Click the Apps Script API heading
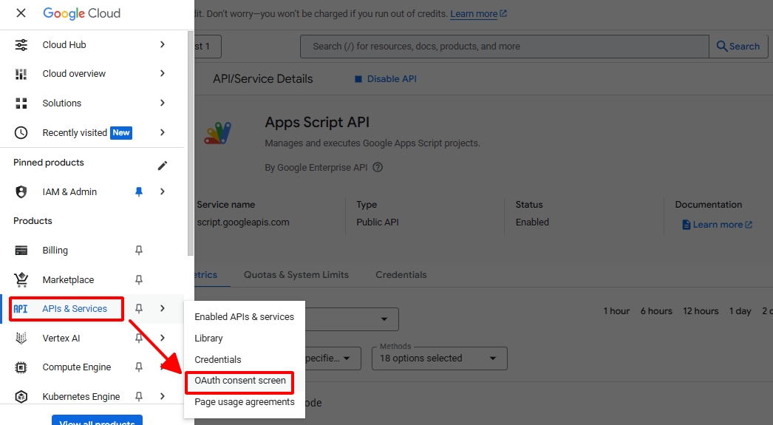773x425 pixels. point(317,122)
